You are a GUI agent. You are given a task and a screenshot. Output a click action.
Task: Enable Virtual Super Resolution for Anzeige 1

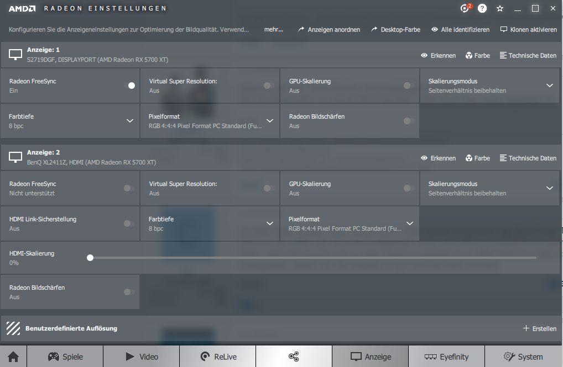pyautogui.click(x=269, y=86)
